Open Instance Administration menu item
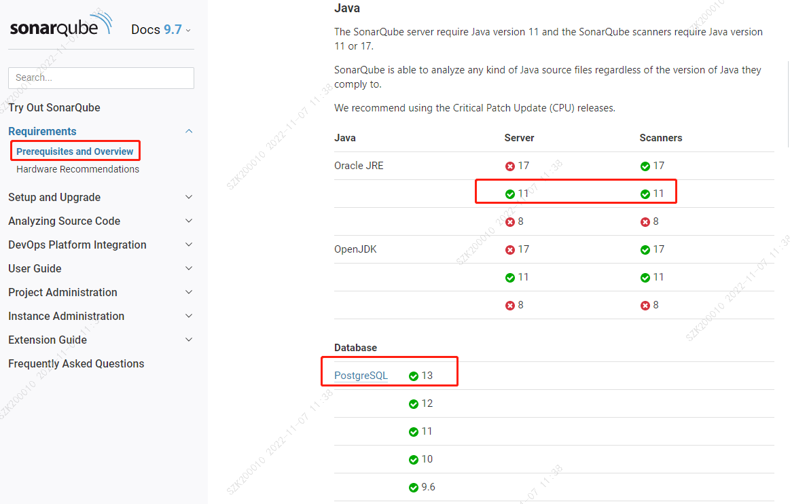790x504 pixels. point(66,316)
